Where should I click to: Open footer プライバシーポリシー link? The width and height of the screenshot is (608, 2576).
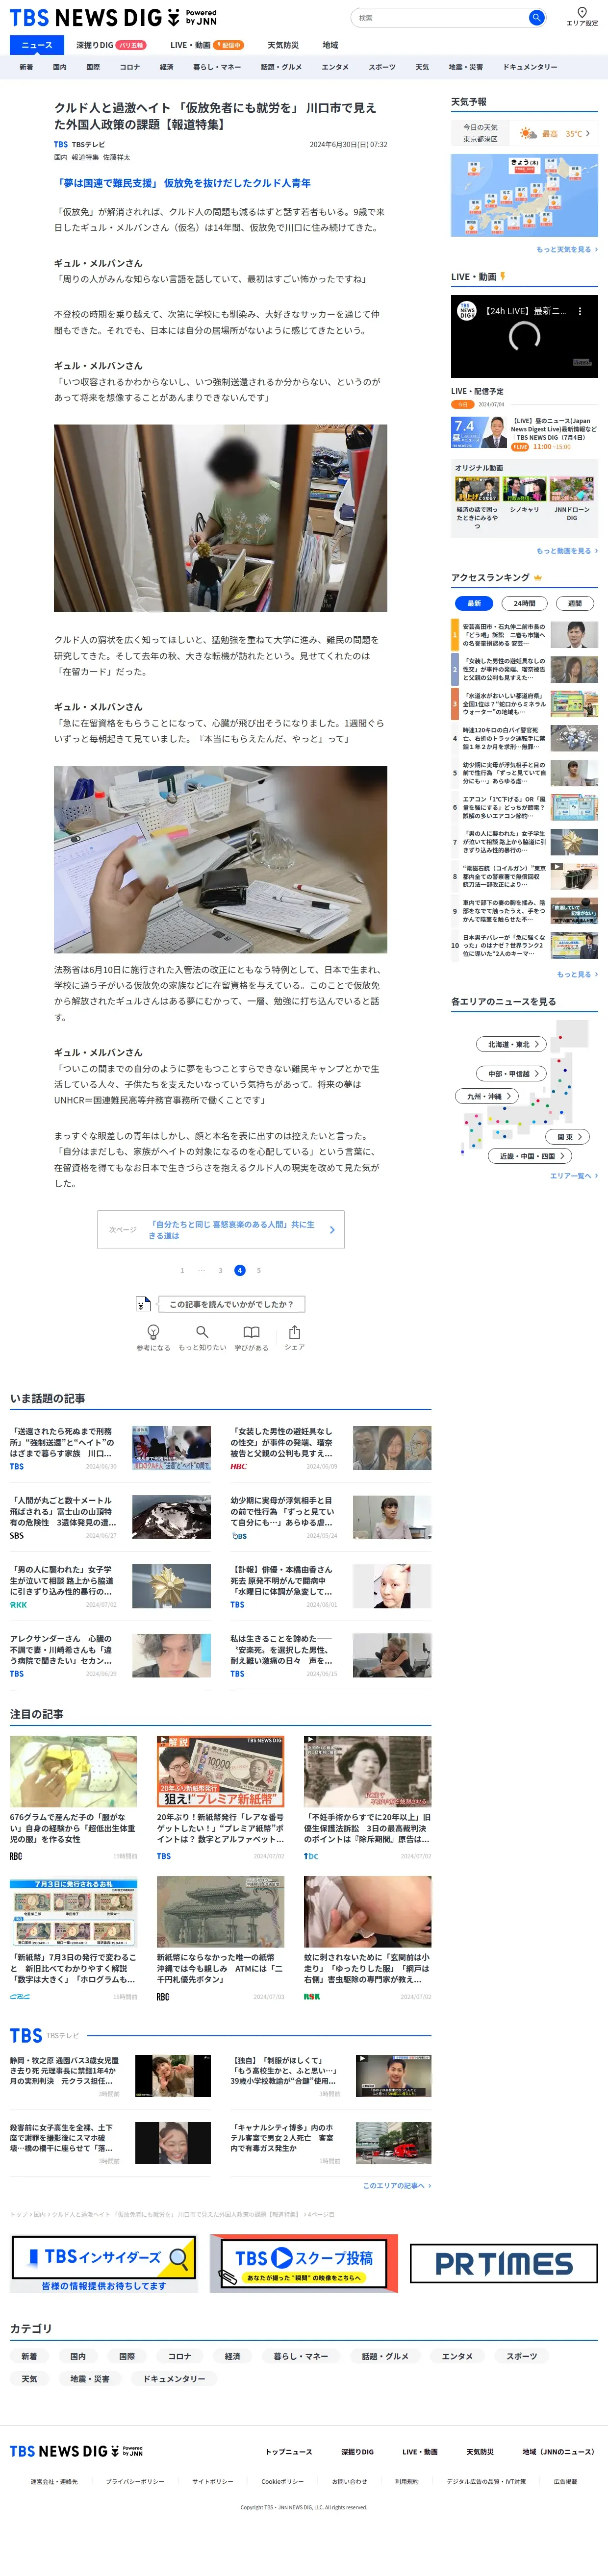[135, 2481]
